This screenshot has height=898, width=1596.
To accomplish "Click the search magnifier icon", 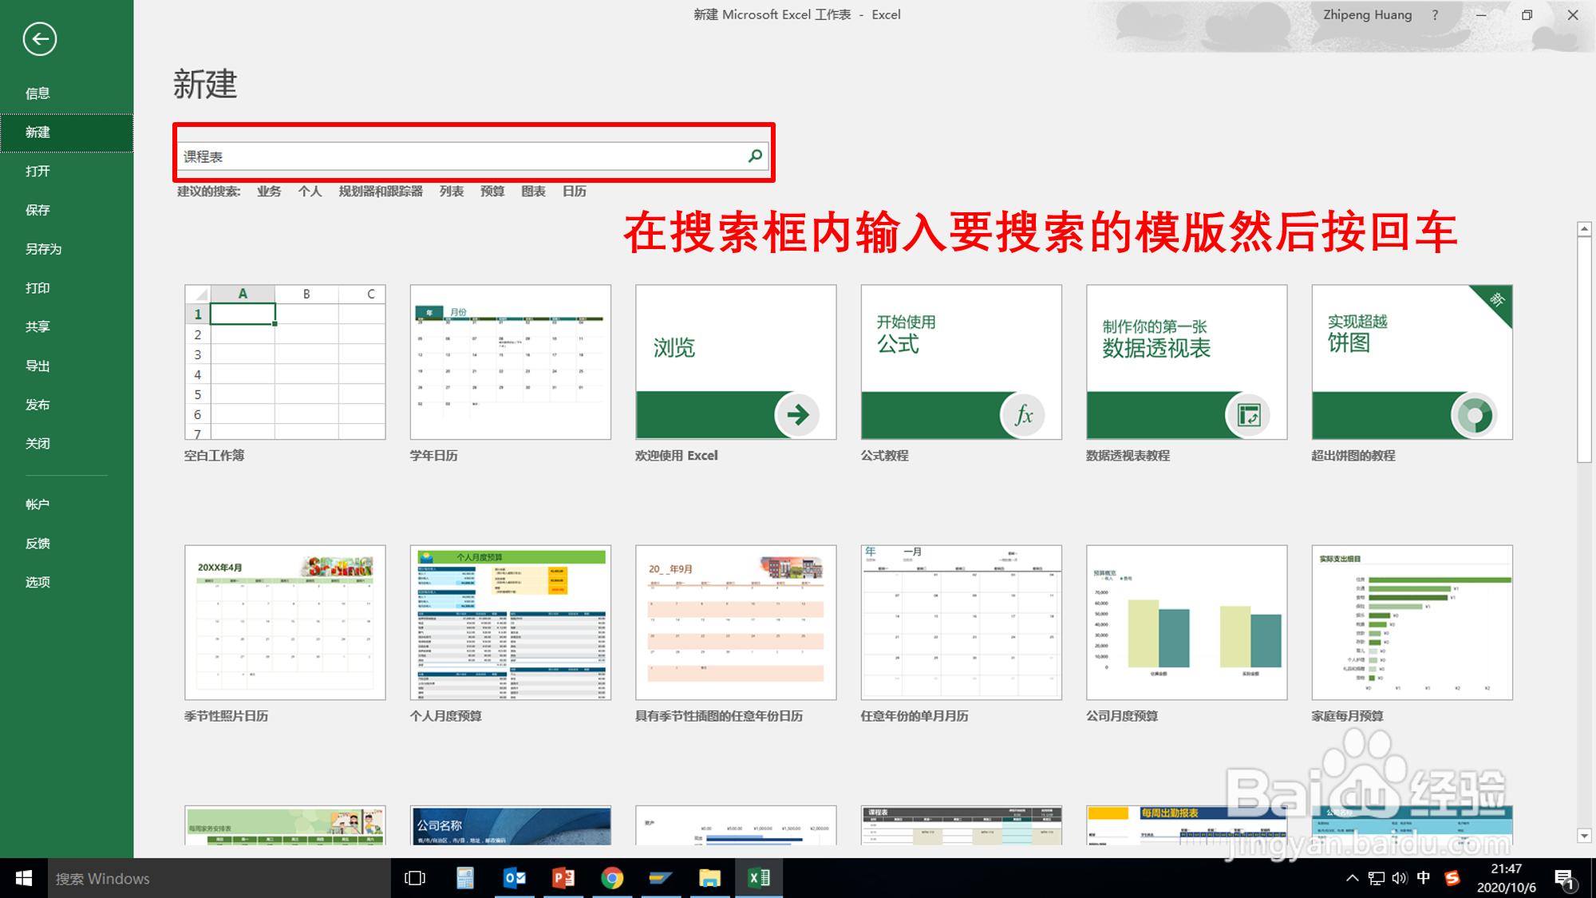I will point(755,156).
